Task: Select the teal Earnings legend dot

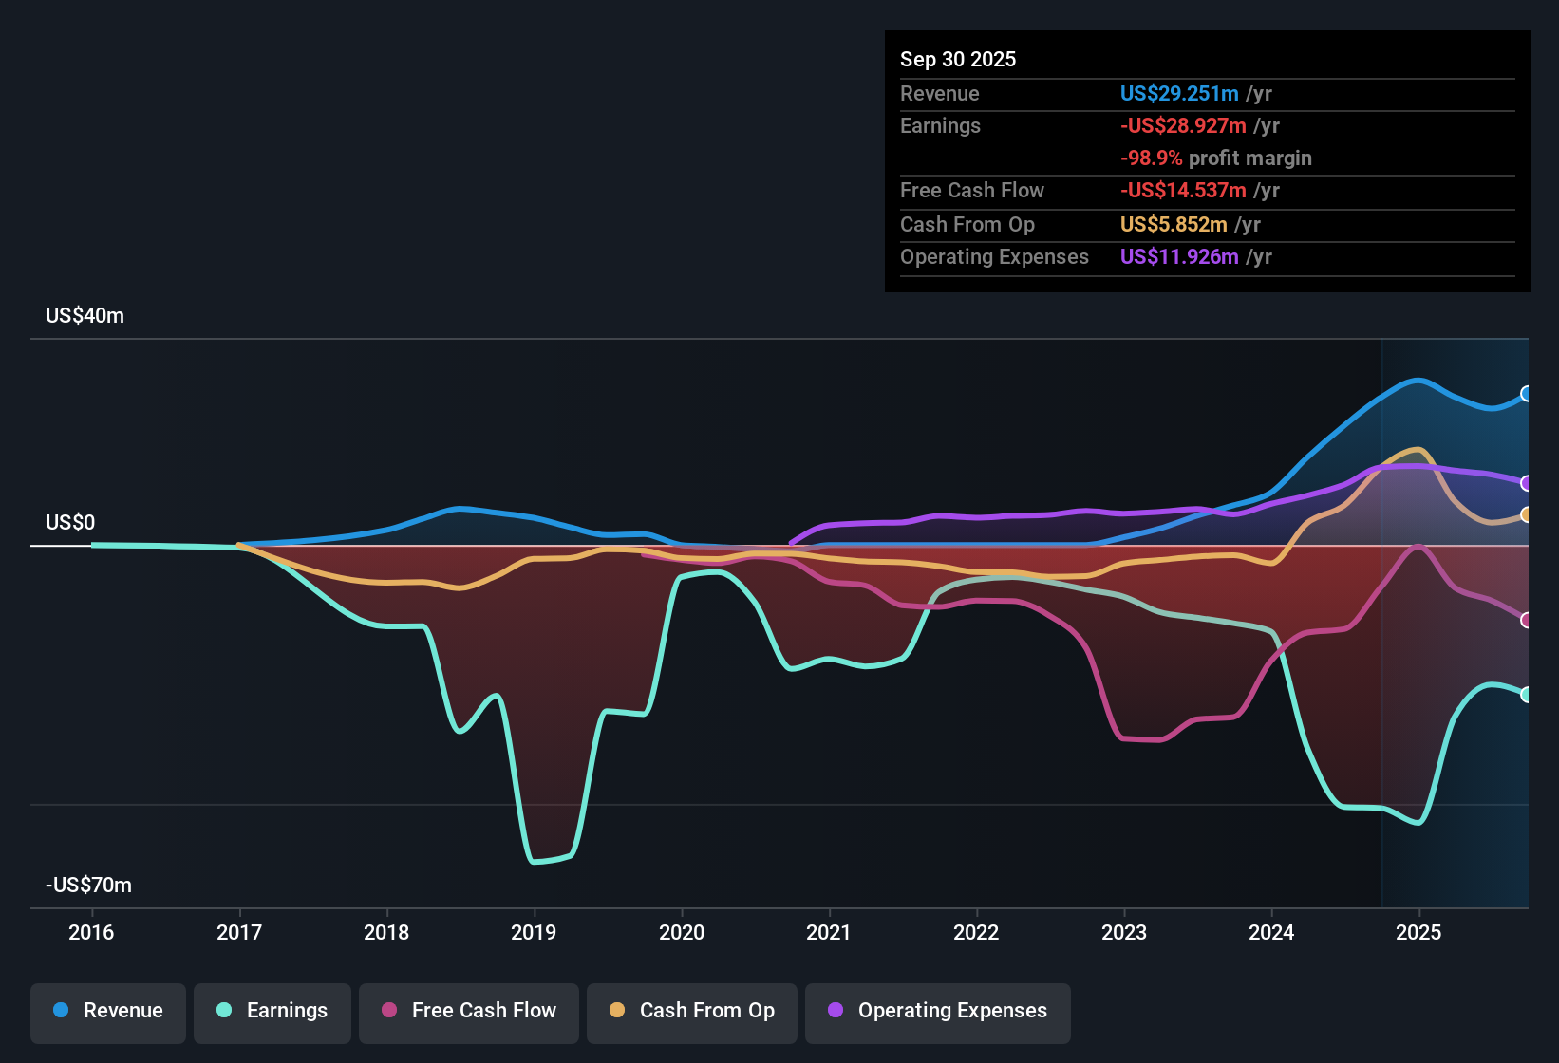Action: [x=224, y=1011]
